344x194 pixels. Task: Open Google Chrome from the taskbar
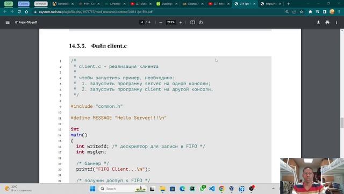tap(222, 189)
